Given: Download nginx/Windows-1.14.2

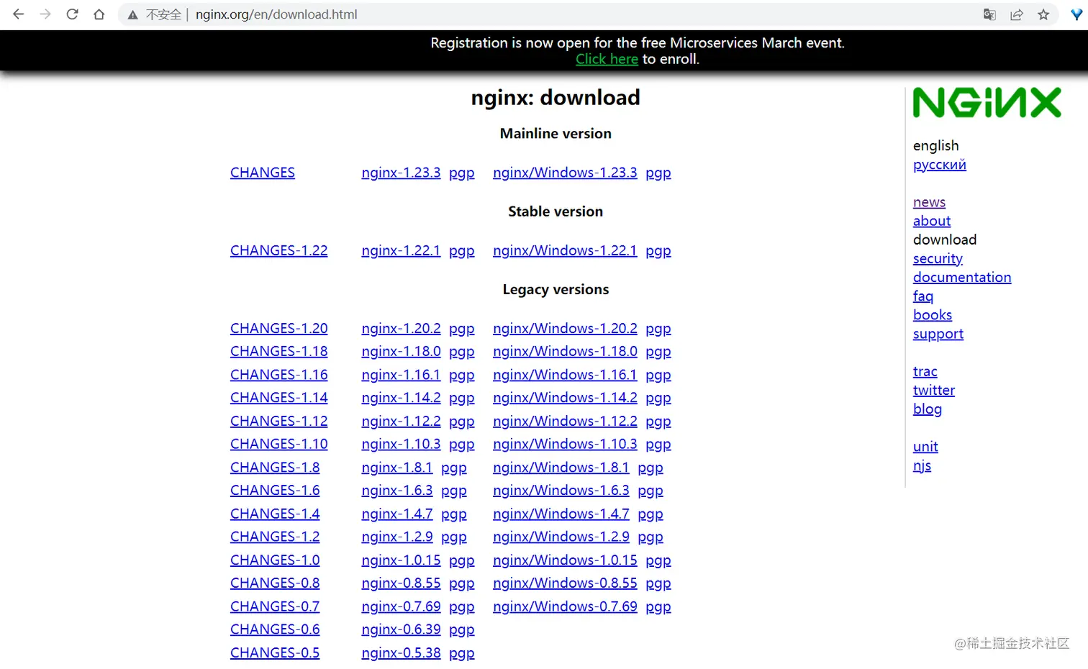Looking at the screenshot, I should tap(565, 398).
